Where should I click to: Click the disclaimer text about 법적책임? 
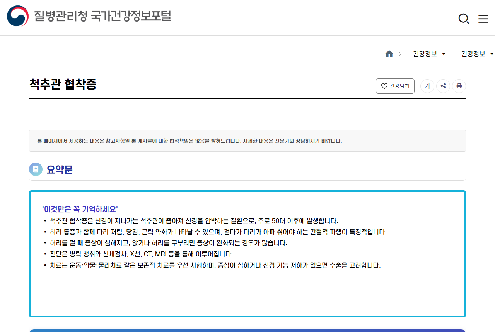pyautogui.click(x=189, y=141)
